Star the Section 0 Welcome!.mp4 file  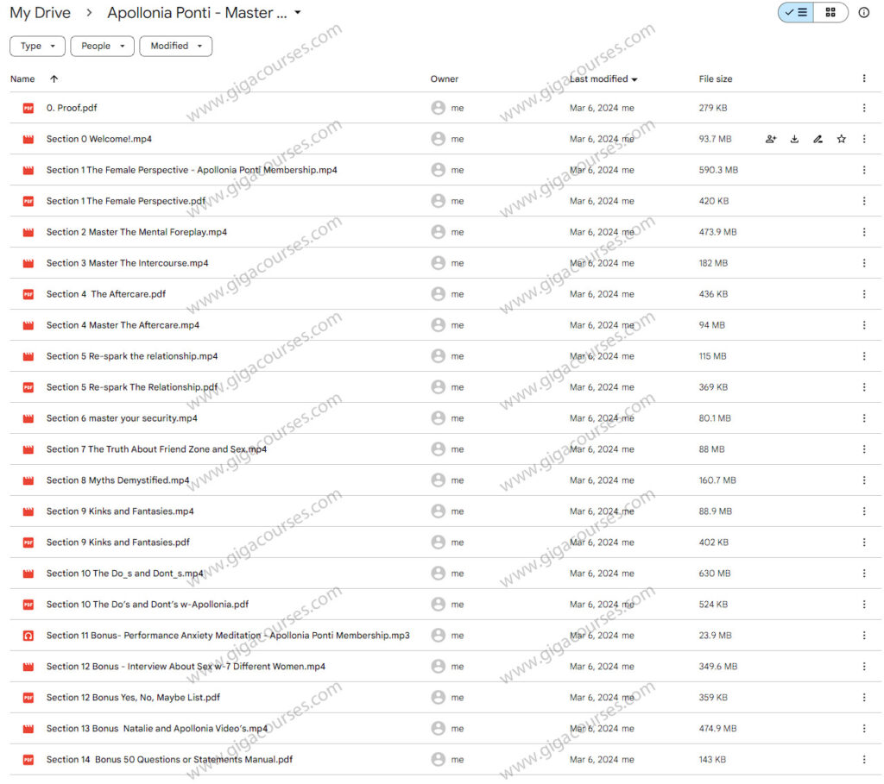841,139
